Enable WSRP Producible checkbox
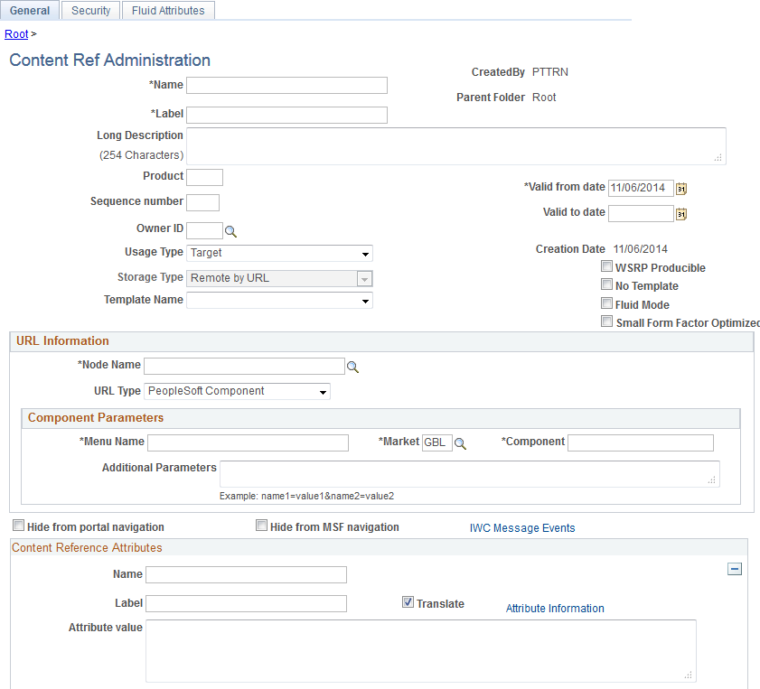The width and height of the screenshot is (760, 689). [607, 266]
